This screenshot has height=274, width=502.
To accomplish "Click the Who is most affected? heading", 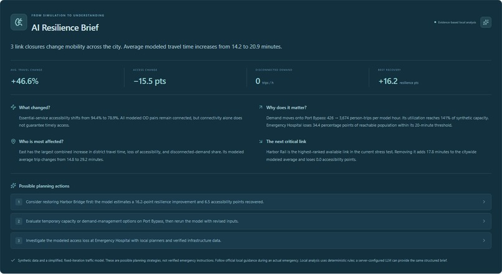I will coord(41,142).
